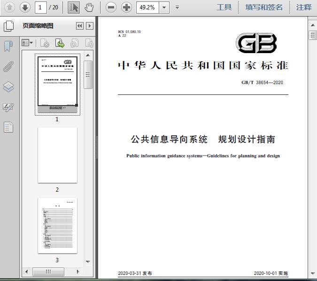Open the 填写和签名 panel
Viewport: 317px width, 281px height.
pyautogui.click(x=264, y=8)
